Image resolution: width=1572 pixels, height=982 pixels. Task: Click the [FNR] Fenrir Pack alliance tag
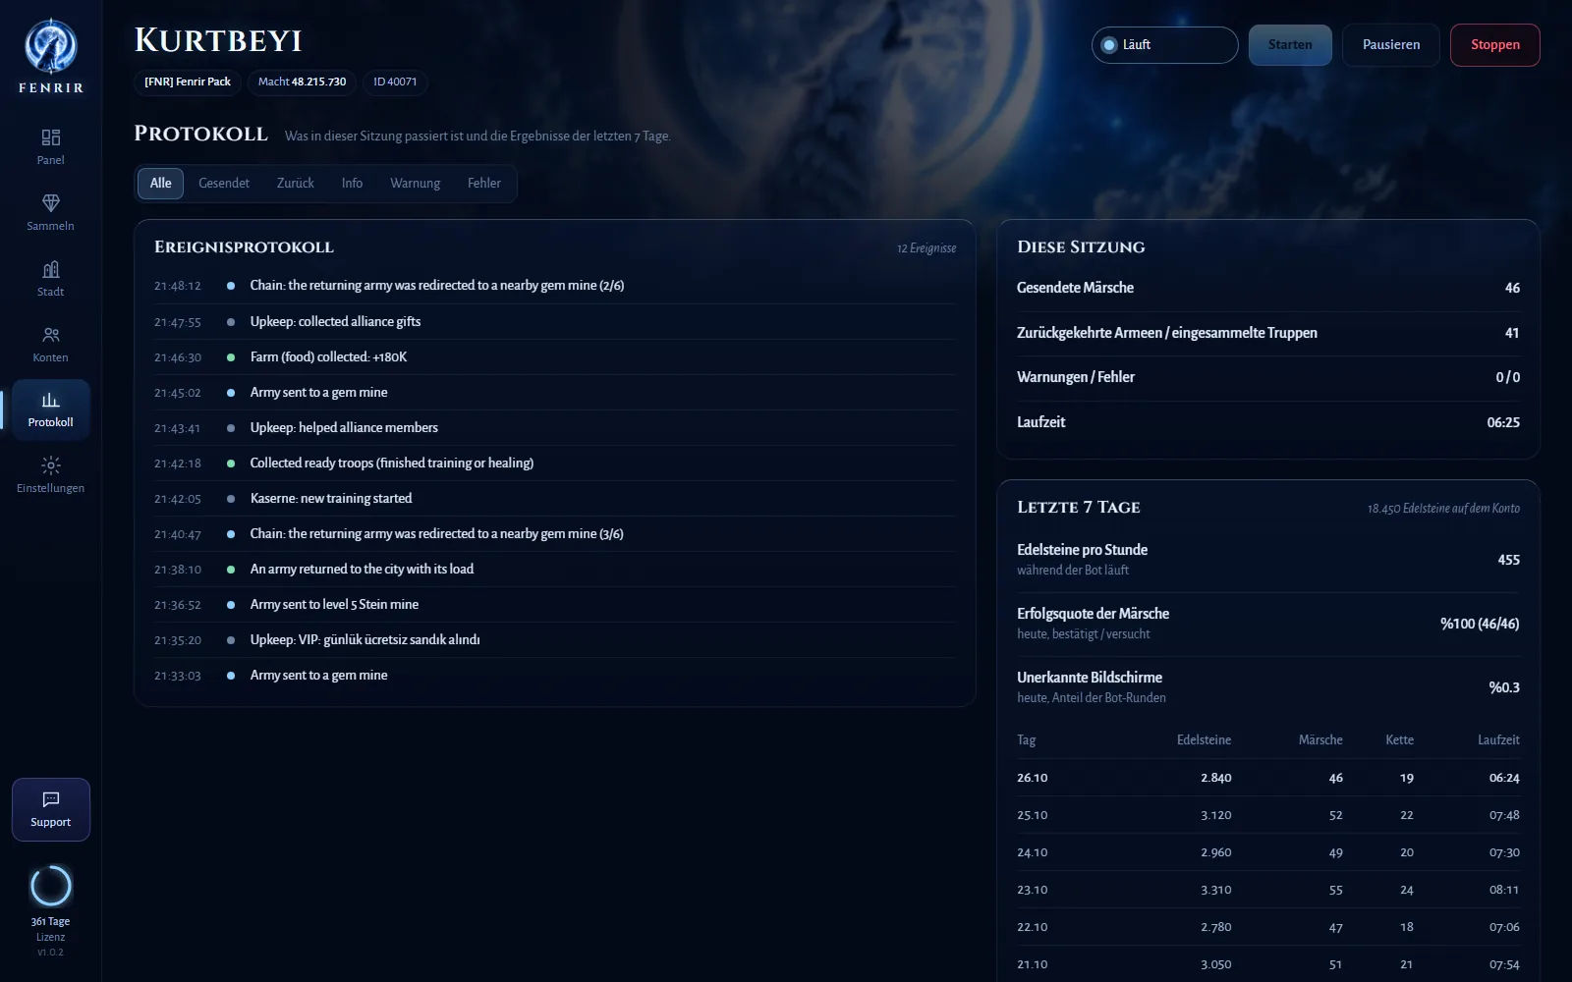click(x=188, y=82)
